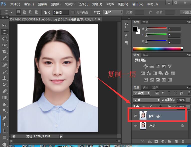Open the 不透明度 slider arrow
This screenshot has width=191, height=147.
pyautogui.click(x=188, y=100)
